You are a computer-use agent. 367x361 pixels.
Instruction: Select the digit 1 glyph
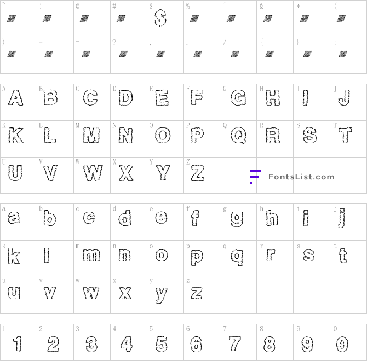point(18,343)
